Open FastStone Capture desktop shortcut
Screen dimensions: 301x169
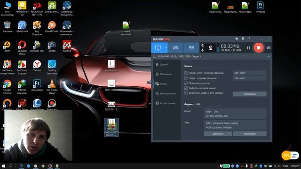pyautogui.click(x=22, y=67)
